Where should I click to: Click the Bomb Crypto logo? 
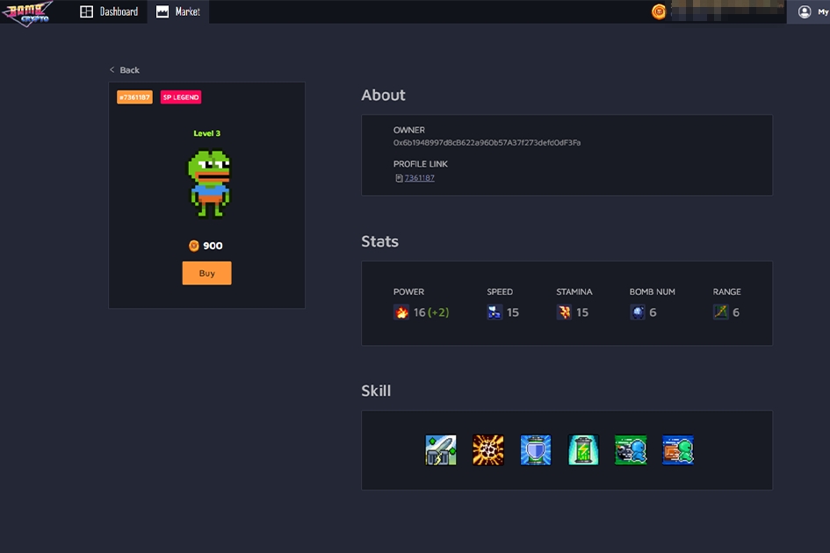(27, 12)
